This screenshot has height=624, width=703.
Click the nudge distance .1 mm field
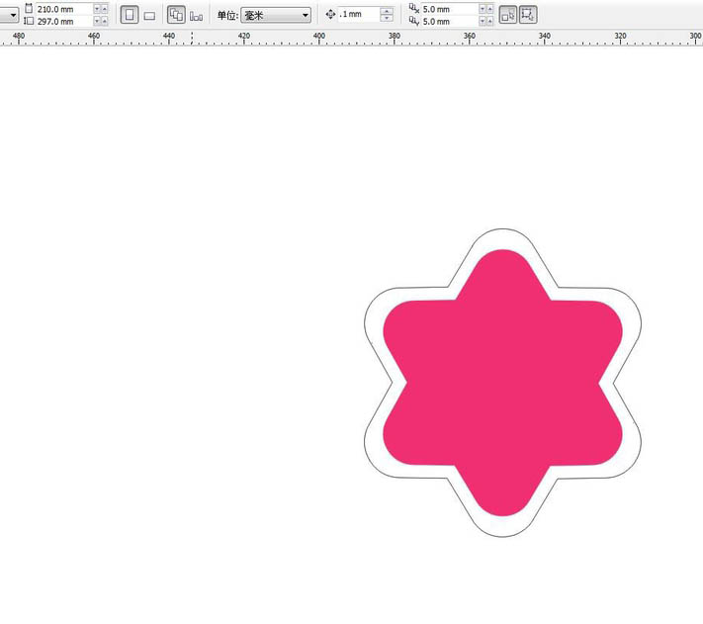pos(358,15)
